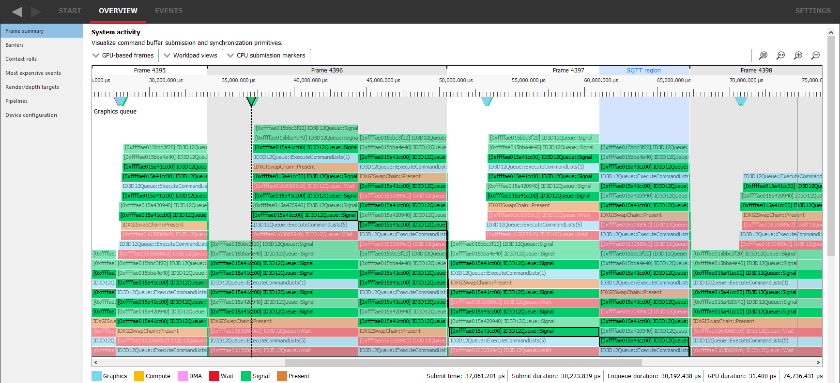840x383 pixels.
Task: Open the START tab
Action: (x=70, y=11)
